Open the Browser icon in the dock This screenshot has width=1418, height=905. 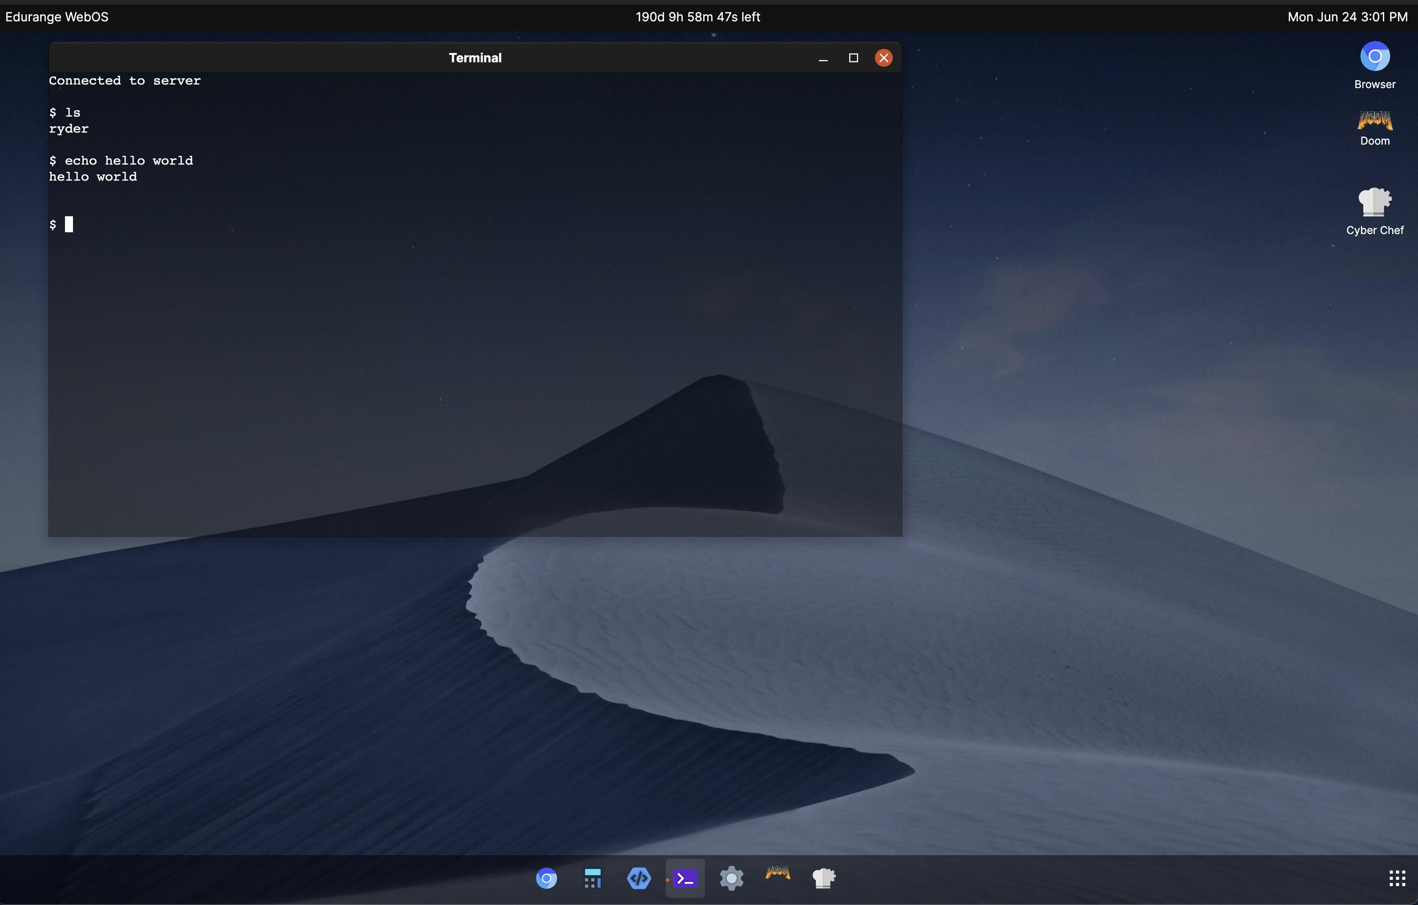click(x=546, y=878)
